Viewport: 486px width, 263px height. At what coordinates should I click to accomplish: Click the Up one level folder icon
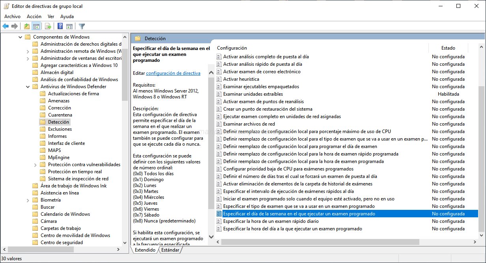coord(27,26)
